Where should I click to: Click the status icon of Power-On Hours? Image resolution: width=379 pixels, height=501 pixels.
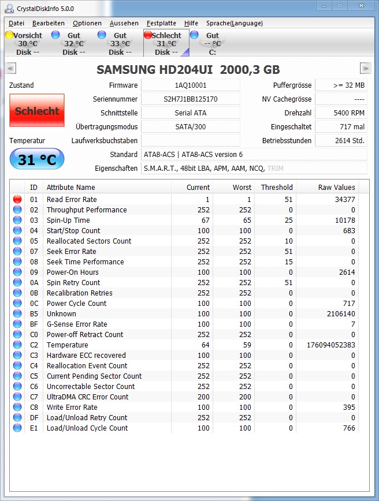[17, 272]
